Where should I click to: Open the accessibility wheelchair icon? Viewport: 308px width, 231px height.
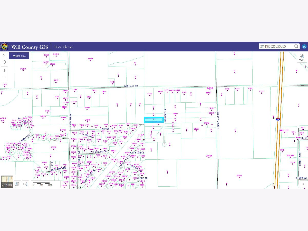(x=304, y=46)
